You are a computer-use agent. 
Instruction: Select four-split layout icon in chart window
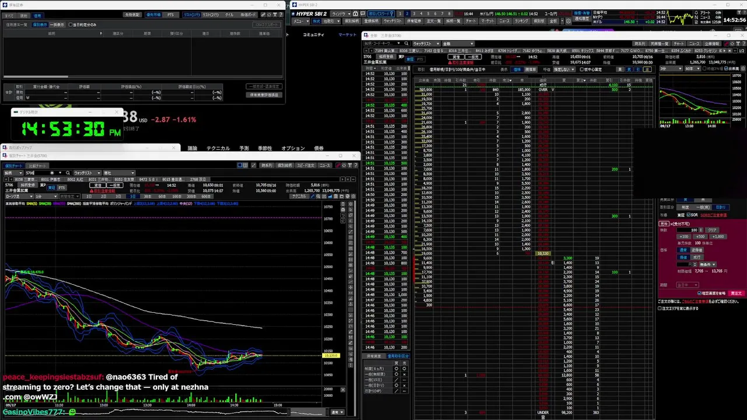245,165
